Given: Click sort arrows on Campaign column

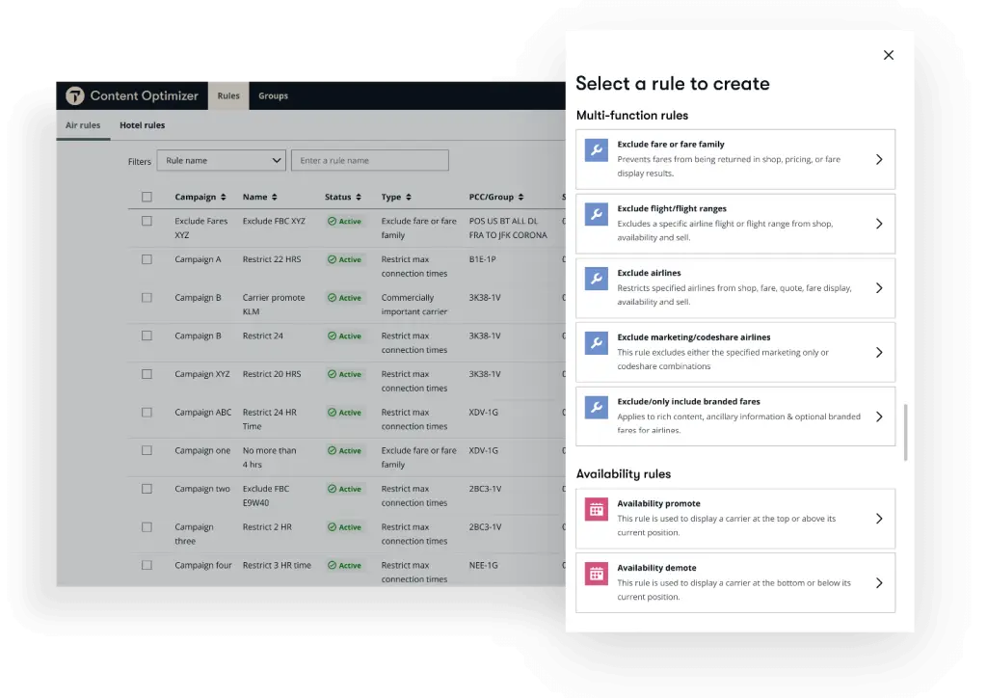Looking at the screenshot, I should 224,198.
